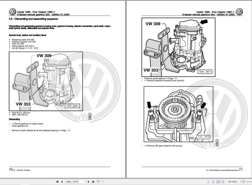Jump to the last page
The image size is (252, 185).
93,182
